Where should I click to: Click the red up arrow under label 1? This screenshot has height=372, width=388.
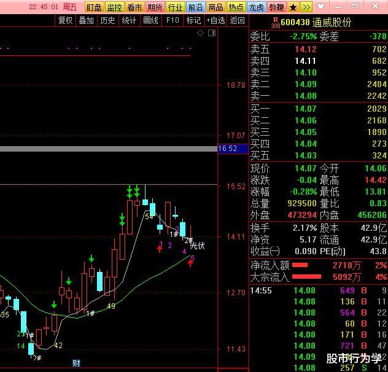coord(160,249)
